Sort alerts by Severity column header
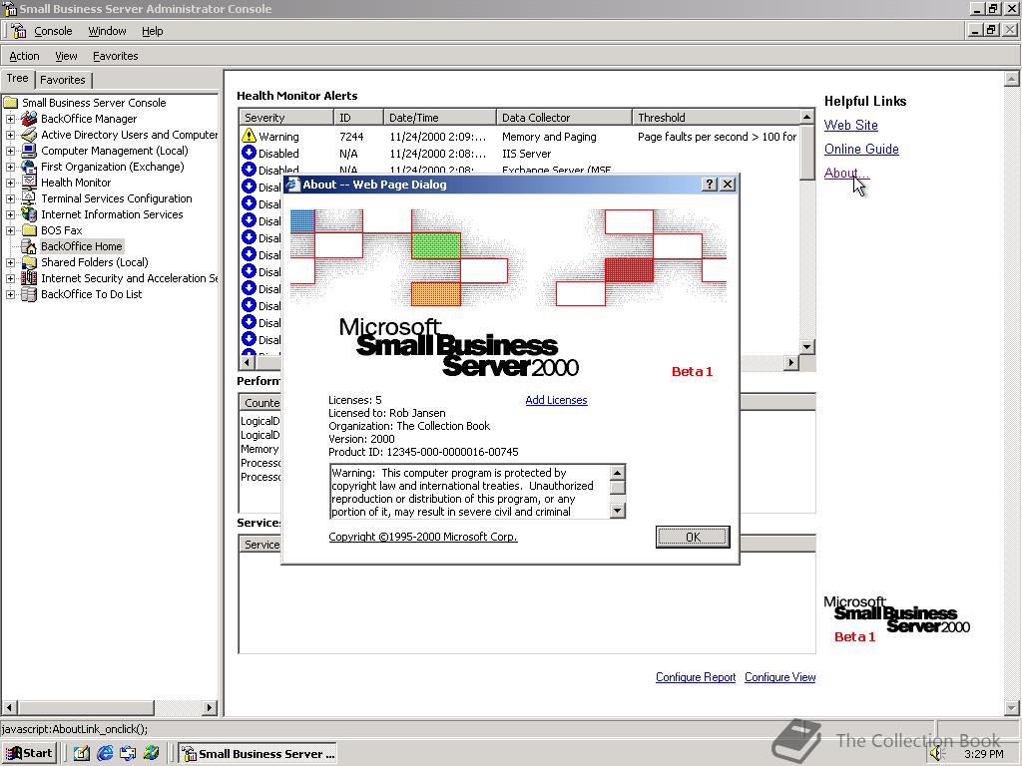Viewport: 1022px width, 766px height. [286, 118]
